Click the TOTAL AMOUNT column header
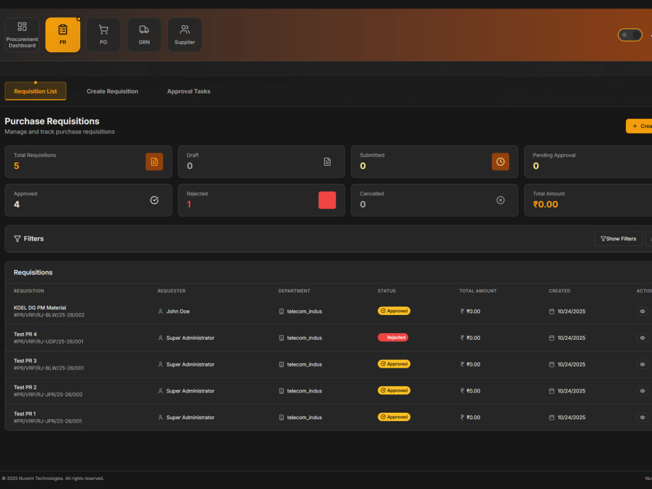Screen dimensions: 652x489 478,291
